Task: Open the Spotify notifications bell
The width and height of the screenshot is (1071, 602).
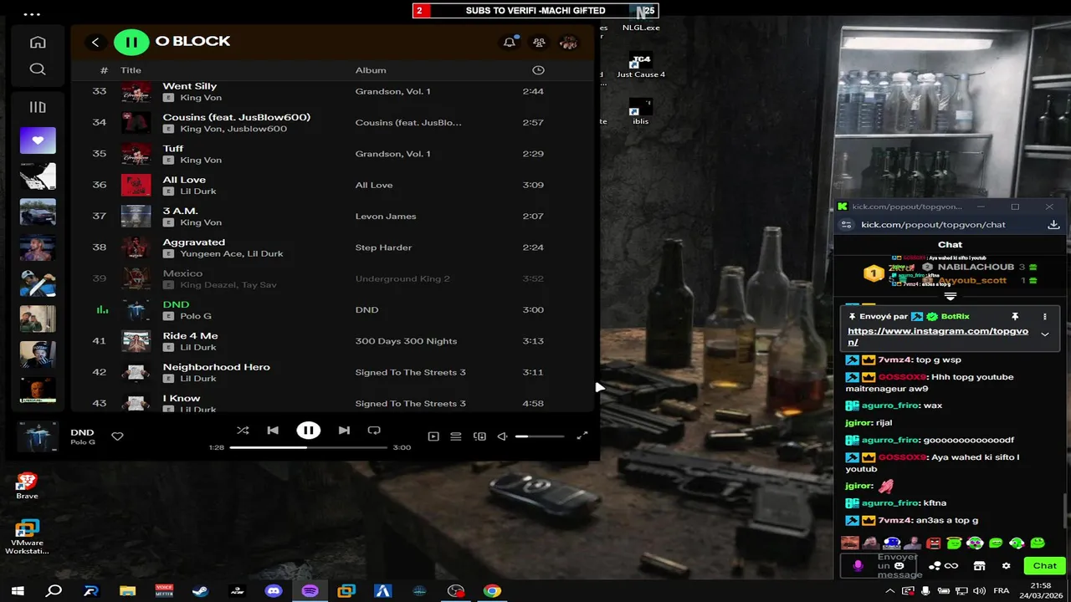Action: tap(510, 42)
